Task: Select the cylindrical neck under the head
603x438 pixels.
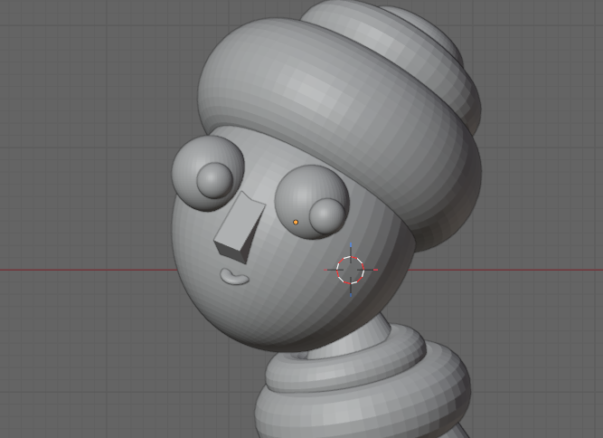Action: coord(352,337)
